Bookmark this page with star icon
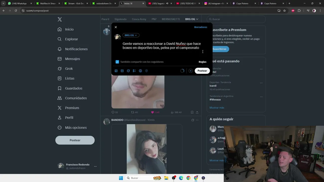324x182 pixels. 285,11
